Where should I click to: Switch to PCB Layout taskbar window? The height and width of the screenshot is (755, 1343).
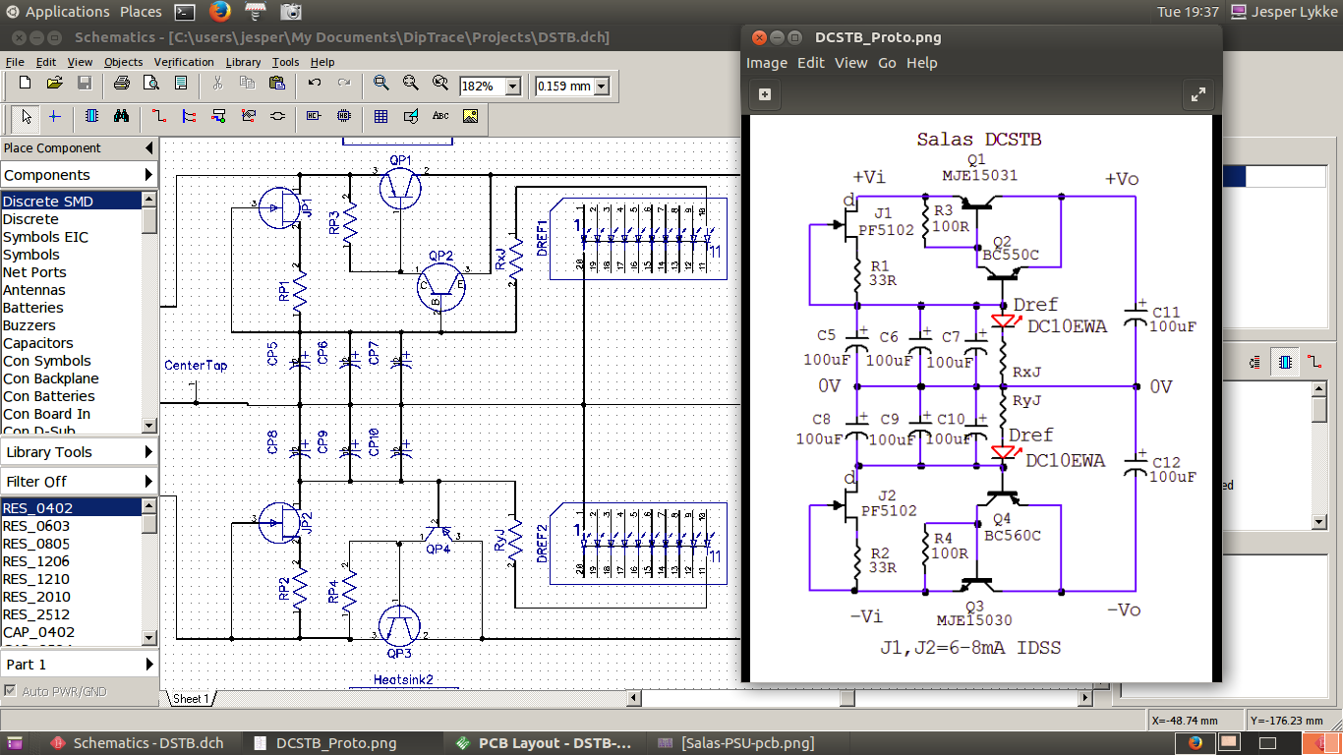547,743
